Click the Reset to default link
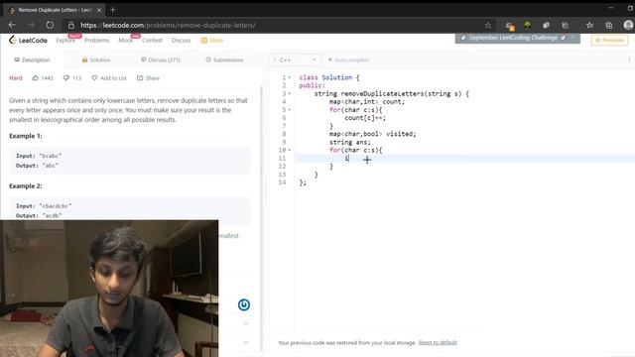 pos(438,342)
